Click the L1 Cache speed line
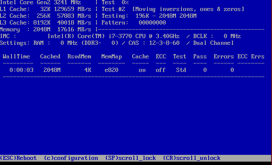Image resolution: width=272 pixels, height=165 pixels. coord(45,9)
